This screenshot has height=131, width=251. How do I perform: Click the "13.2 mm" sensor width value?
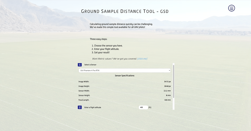click(x=167, y=91)
